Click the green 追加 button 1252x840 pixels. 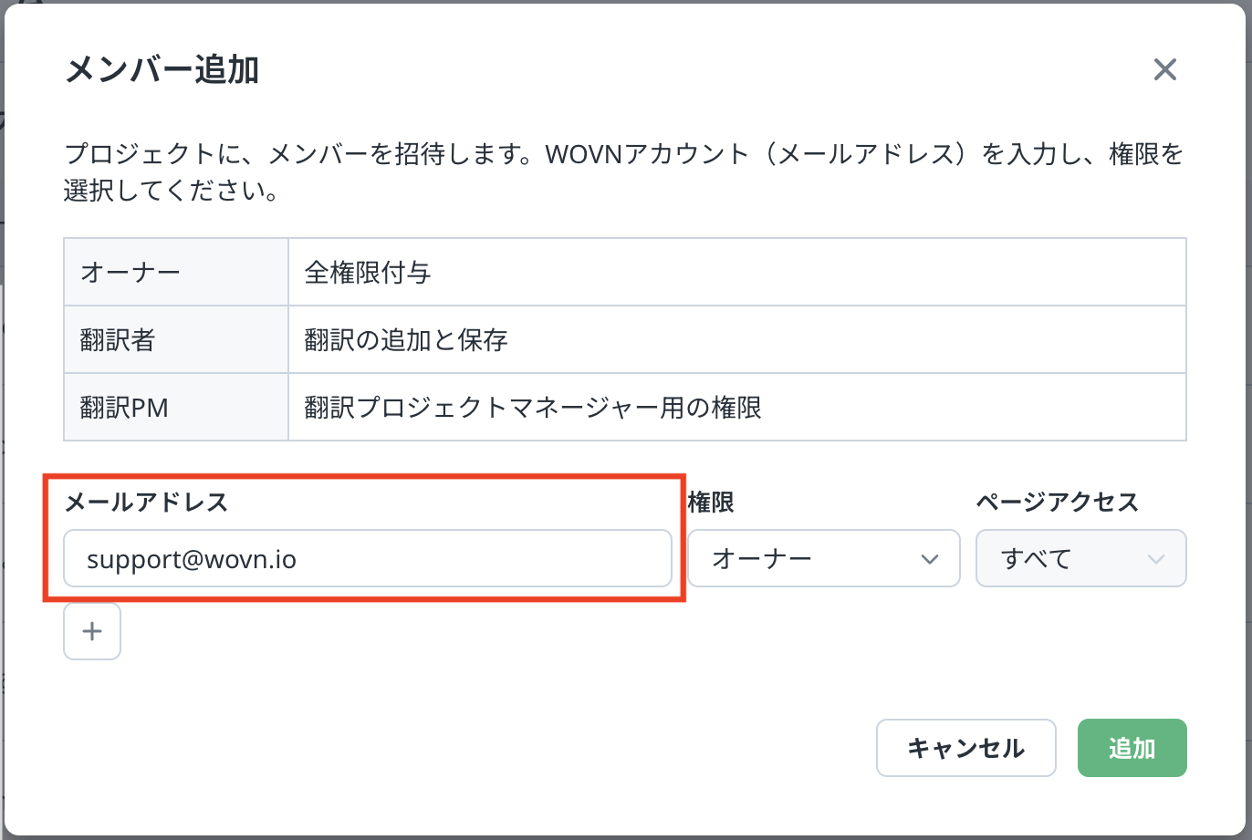point(1132,748)
